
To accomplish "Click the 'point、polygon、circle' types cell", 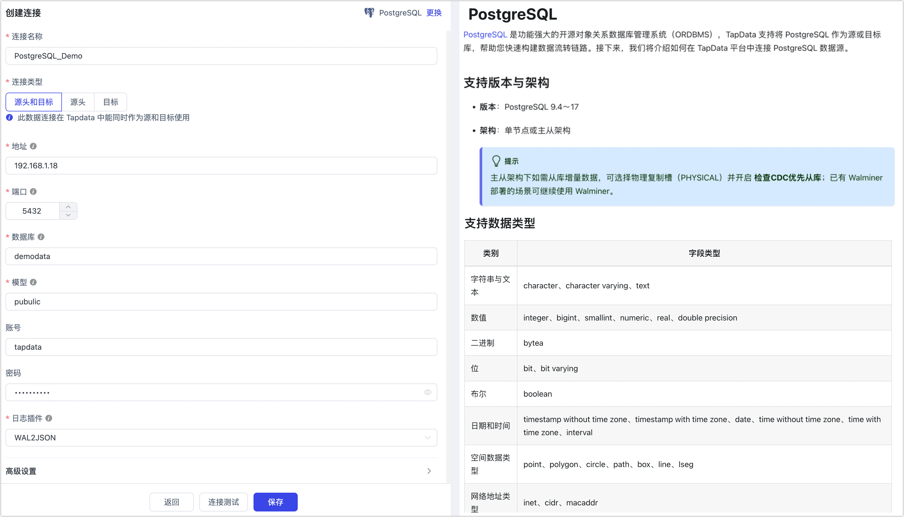I will click(x=704, y=464).
